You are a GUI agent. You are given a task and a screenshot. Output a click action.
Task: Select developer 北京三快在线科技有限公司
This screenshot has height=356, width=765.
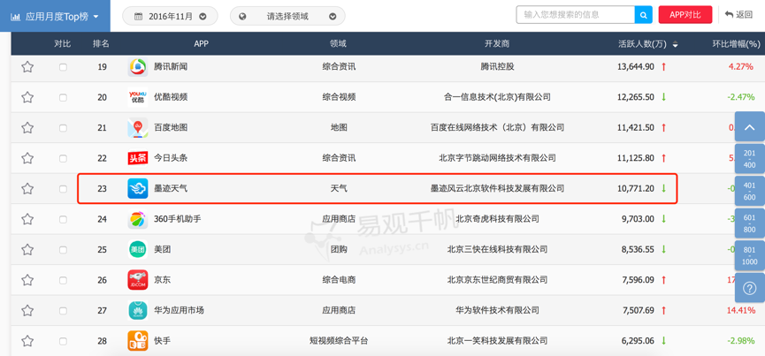(497, 249)
